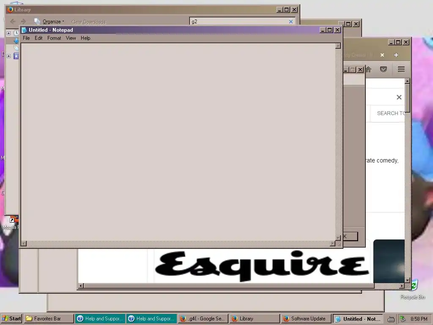Switch to Google Search Firefox taskbar button
Screen dimensions: 433x325
[x=203, y=319]
